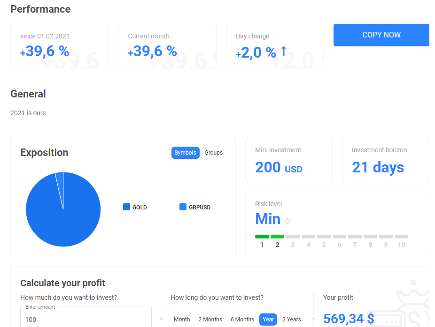Focus the Enter amount input field
435x327 pixels.
click(x=86, y=317)
